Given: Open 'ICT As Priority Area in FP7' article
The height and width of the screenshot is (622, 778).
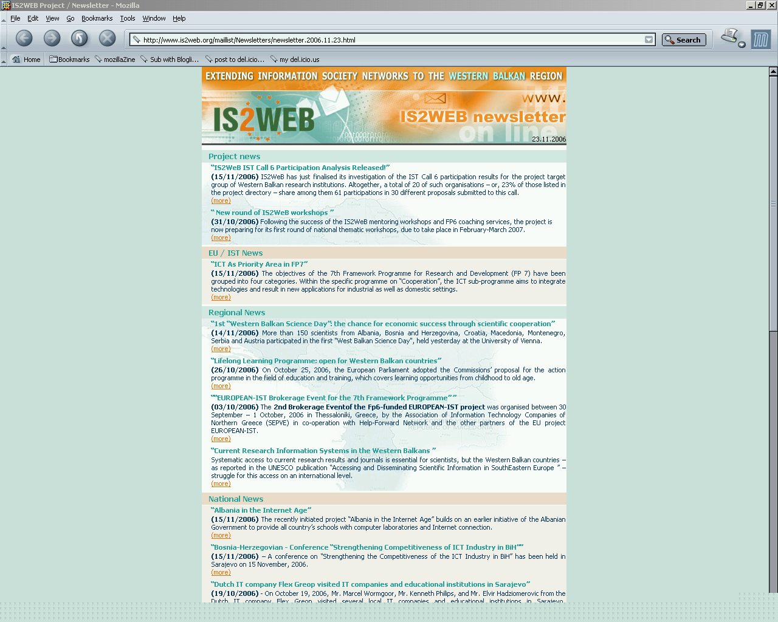Looking at the screenshot, I should click(x=260, y=264).
